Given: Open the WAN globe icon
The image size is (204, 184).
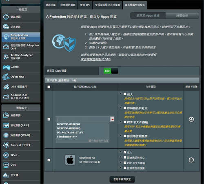Looking at the screenshot, I should tap(6, 135).
